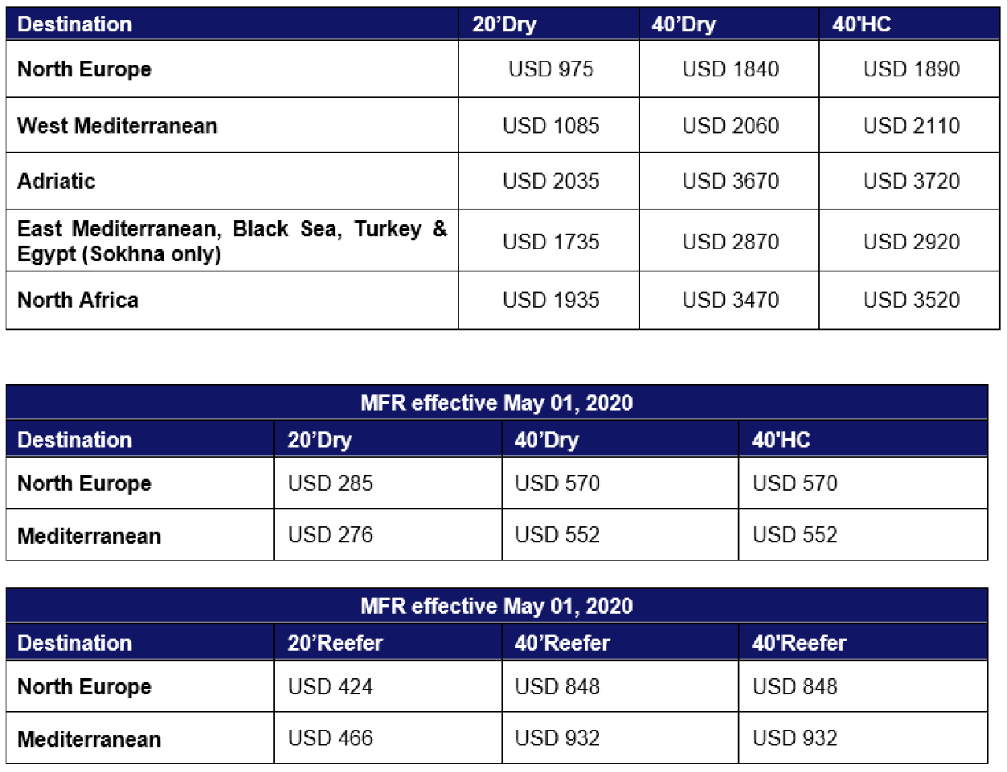Select the USD 276 Mediterranean MFR cell

click(x=388, y=535)
